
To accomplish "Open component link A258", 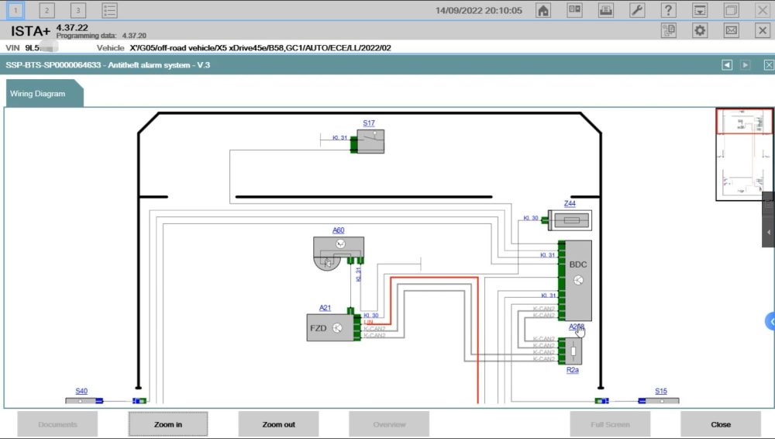I will (x=577, y=327).
